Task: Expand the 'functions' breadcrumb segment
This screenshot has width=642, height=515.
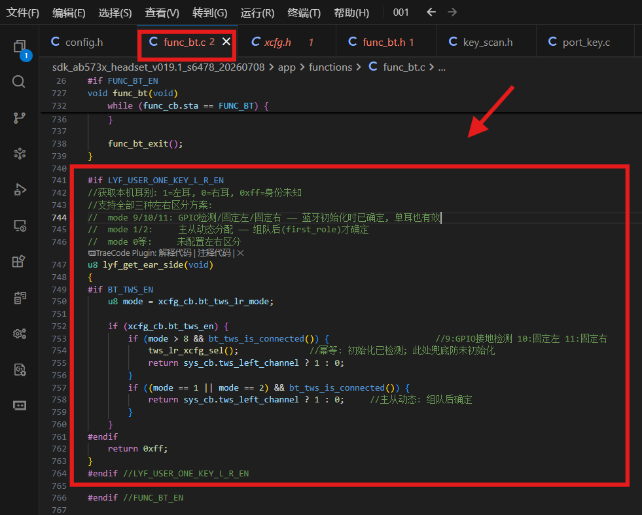Action: point(330,67)
